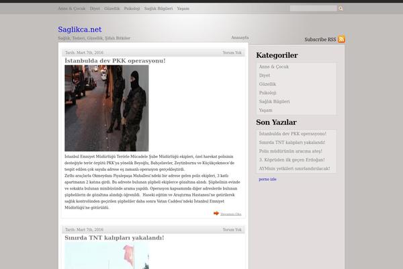Open Polis müdürünün aracına ateş! recent post

pyautogui.click(x=290, y=151)
